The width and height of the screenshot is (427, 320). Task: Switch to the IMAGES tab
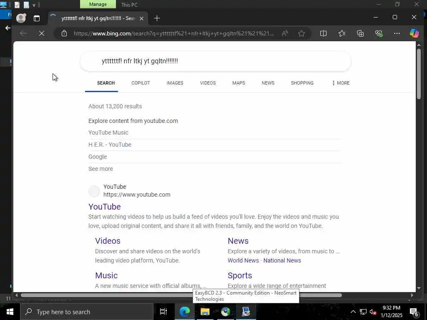(x=175, y=83)
